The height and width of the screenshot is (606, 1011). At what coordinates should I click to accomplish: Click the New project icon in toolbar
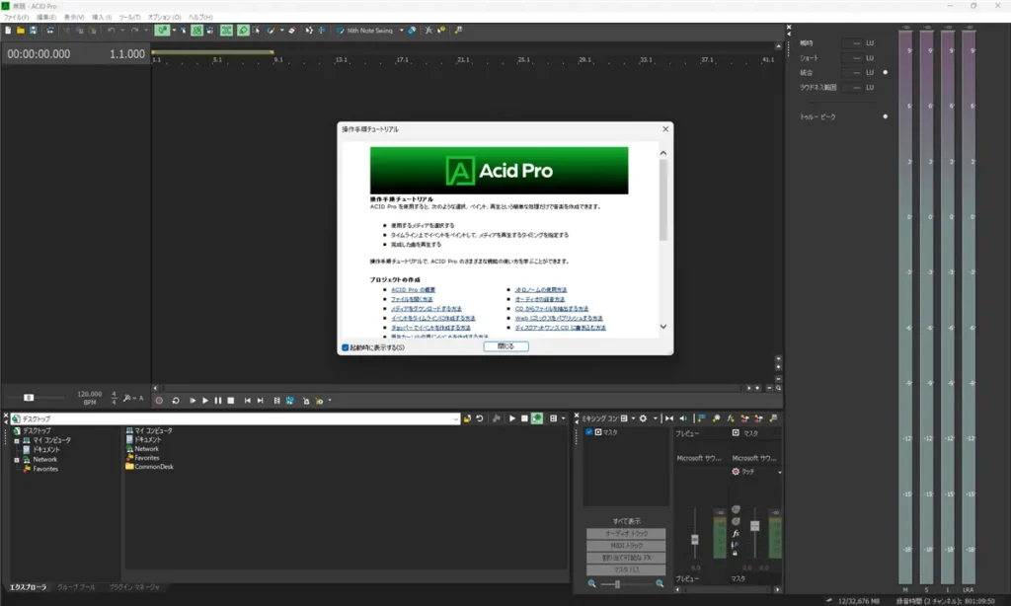click(x=8, y=31)
